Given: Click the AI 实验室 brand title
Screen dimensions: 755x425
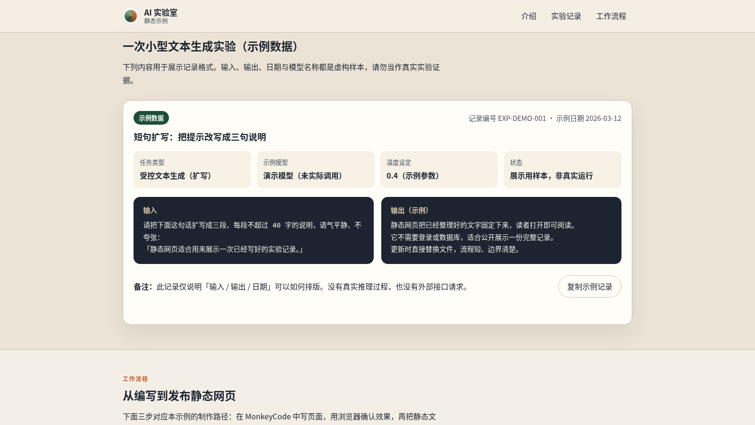Looking at the screenshot, I should point(160,13).
